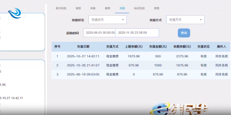Switch to the 参数 tab
This screenshot has height=115, width=231.
pyautogui.click(x=157, y=8)
